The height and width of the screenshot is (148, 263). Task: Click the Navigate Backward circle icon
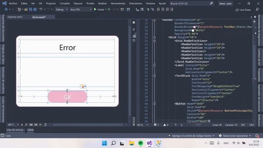pyautogui.click(x=6, y=9)
